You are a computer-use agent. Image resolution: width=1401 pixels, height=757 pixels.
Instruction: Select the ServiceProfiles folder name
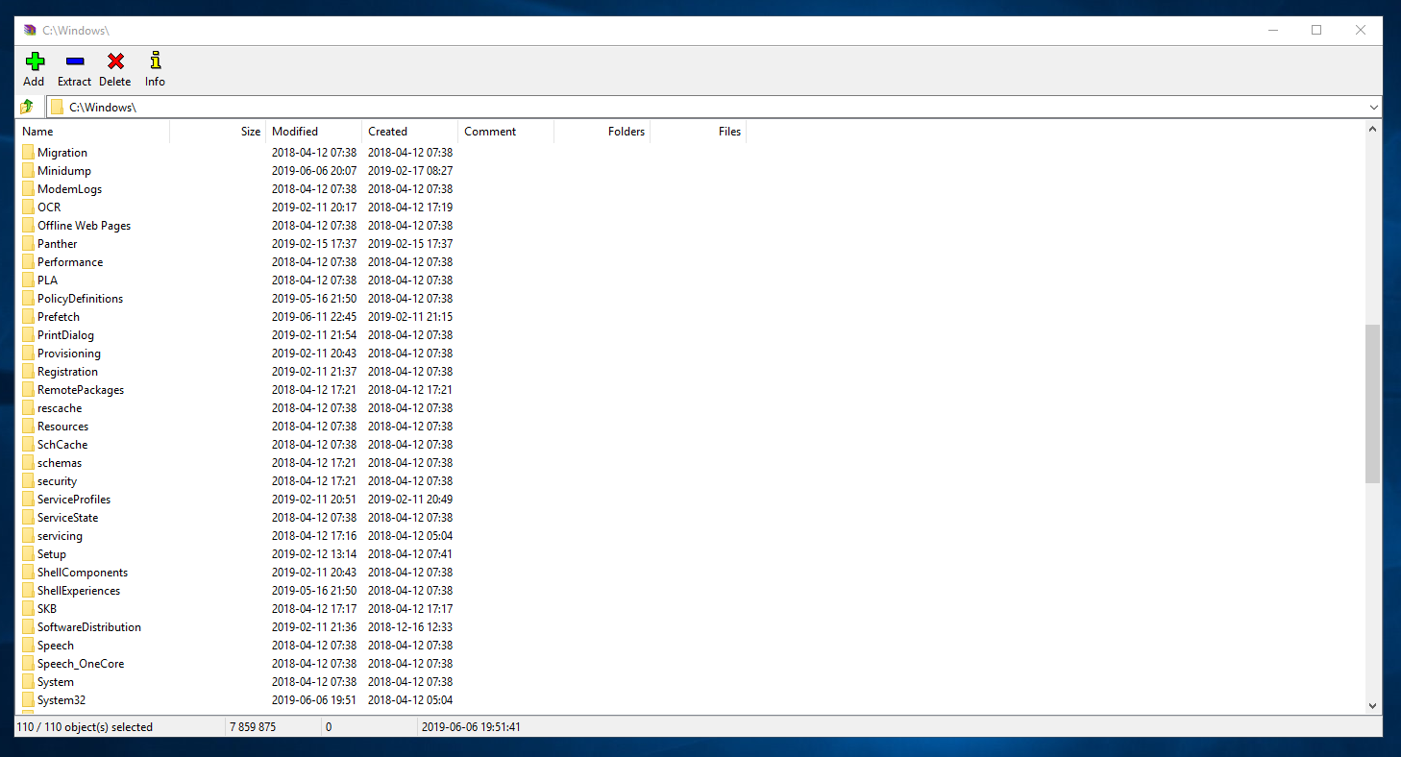[x=74, y=500]
